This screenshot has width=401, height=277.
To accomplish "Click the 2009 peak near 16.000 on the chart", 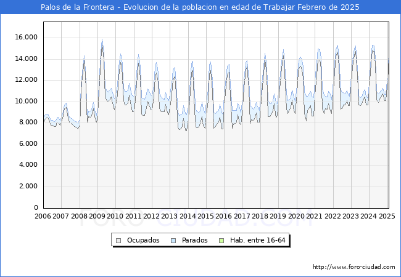I will point(102,40).
